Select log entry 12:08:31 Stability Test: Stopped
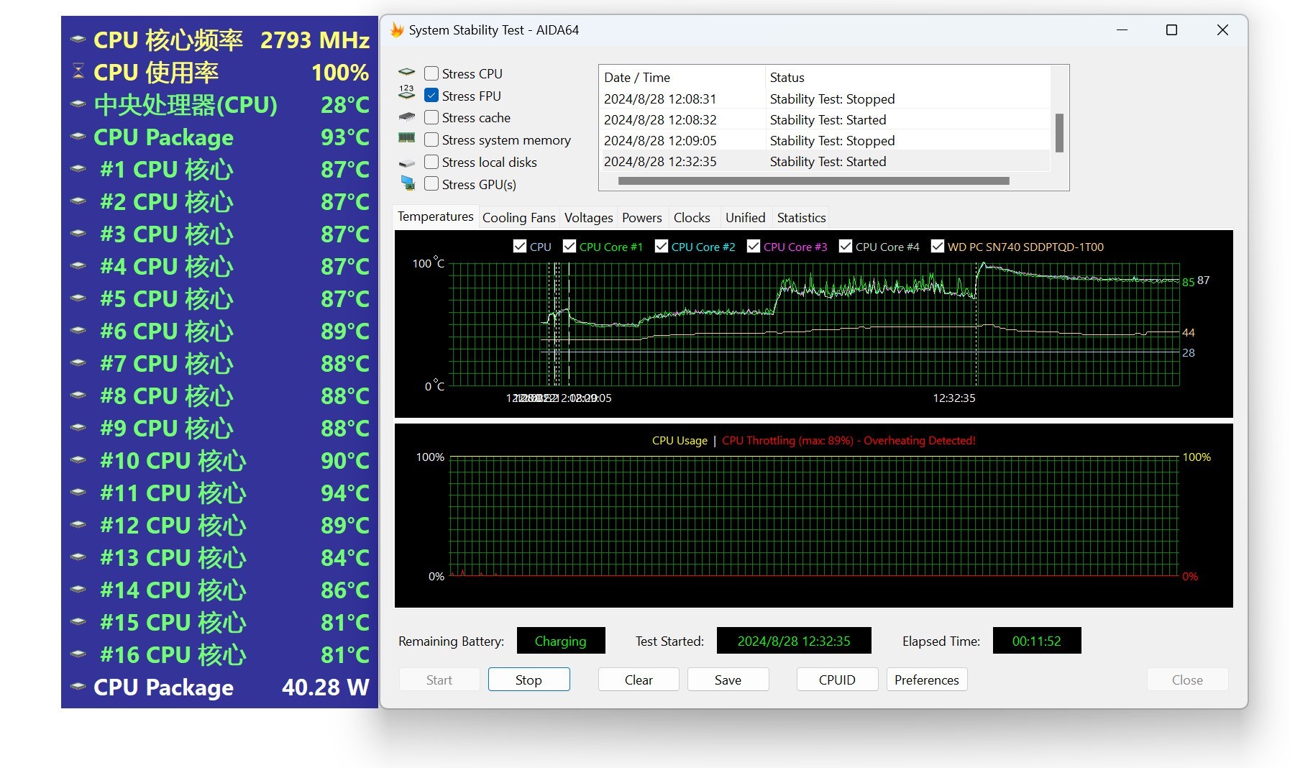Screen dimensions: 1290x768 (825, 99)
